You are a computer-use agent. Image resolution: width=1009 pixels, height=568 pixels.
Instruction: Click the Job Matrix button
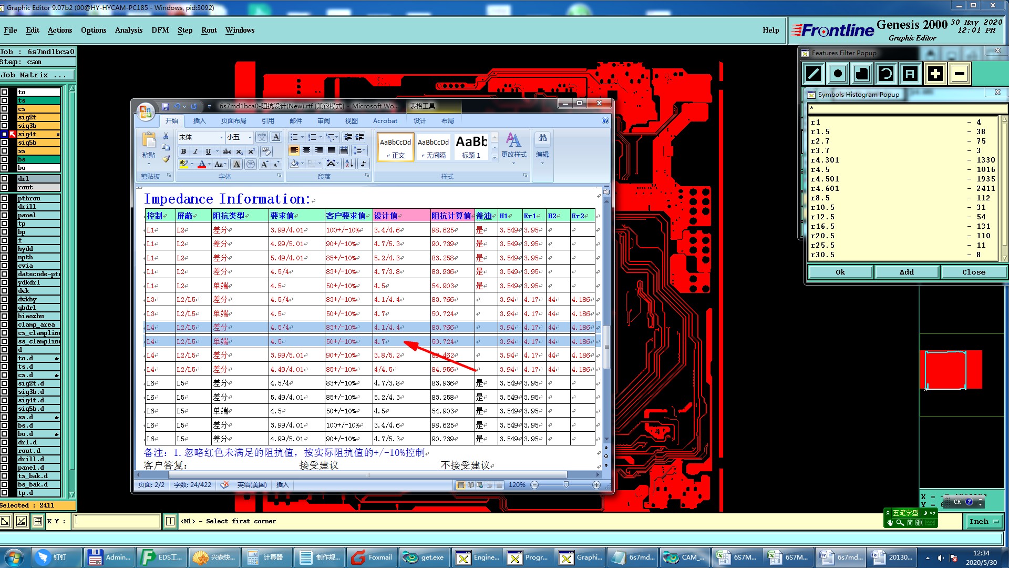tap(34, 75)
